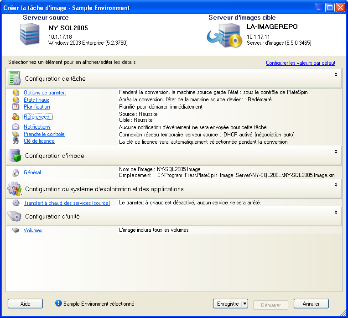Click the OS and applications configuration gear icon
This screenshot has height=318, width=348.
tap(15, 189)
